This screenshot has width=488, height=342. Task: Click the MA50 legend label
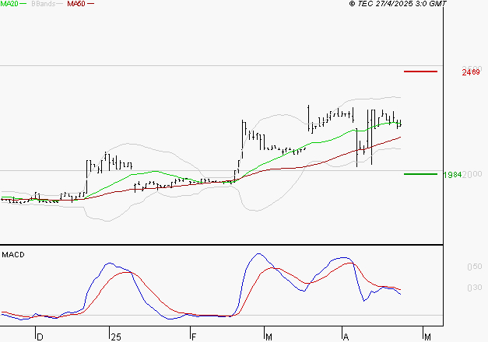click(76, 4)
